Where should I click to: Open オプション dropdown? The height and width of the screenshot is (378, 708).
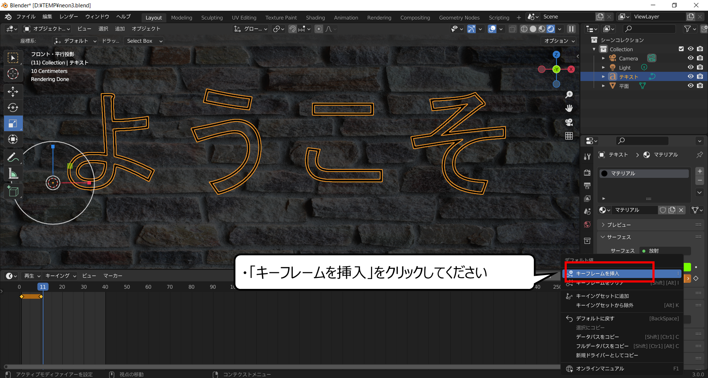click(x=559, y=41)
